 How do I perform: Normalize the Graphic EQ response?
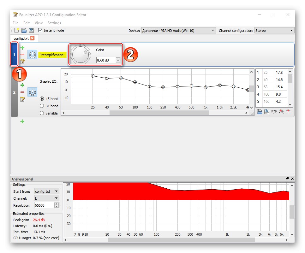[281, 112]
